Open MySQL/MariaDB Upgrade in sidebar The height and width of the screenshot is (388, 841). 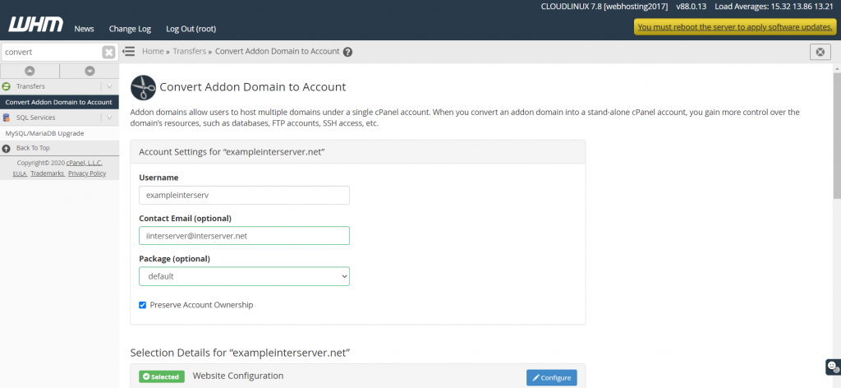44,133
